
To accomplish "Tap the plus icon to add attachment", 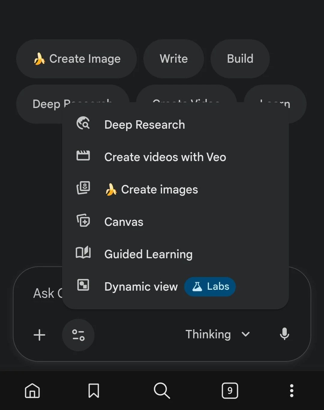I will (39, 335).
